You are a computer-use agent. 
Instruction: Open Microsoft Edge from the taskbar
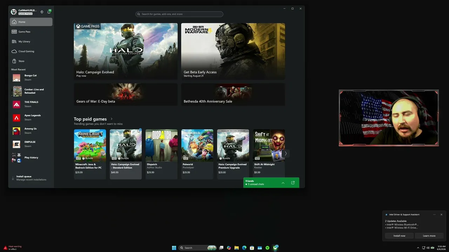point(244,248)
